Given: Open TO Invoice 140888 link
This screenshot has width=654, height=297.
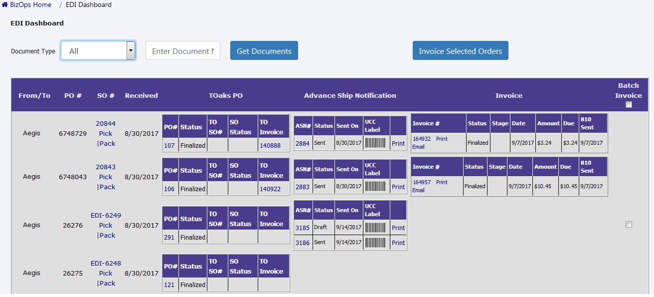Looking at the screenshot, I should pyautogui.click(x=270, y=146).
